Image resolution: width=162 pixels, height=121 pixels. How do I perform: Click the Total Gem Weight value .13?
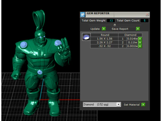pos(111,21)
